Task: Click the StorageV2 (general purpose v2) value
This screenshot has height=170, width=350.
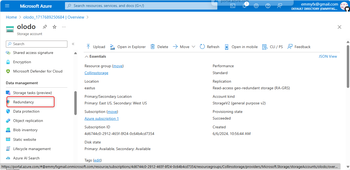Action: tap(239, 103)
